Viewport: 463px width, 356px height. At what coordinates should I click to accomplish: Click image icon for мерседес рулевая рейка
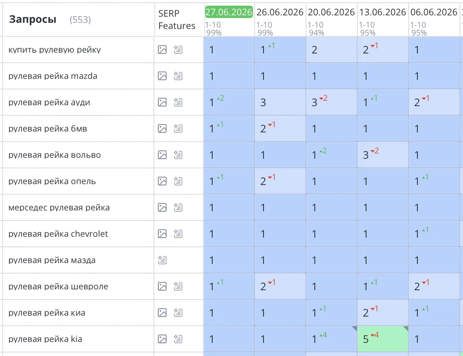point(162,207)
